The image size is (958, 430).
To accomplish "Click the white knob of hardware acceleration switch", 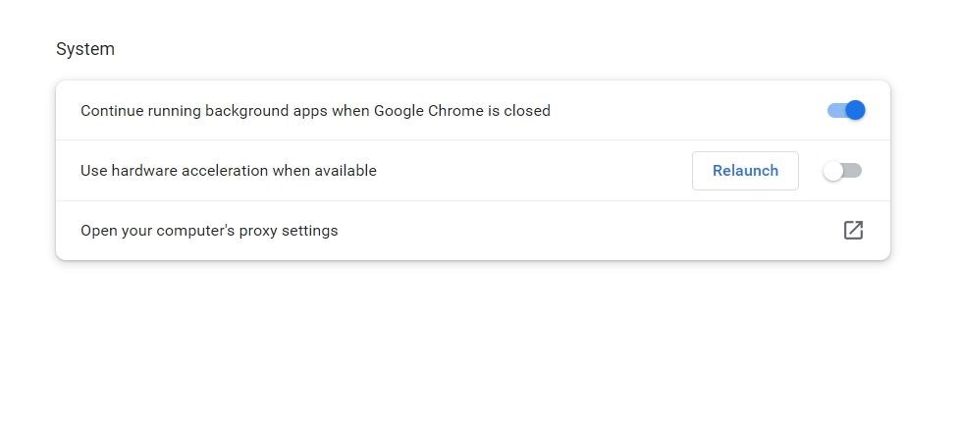I will click(833, 171).
